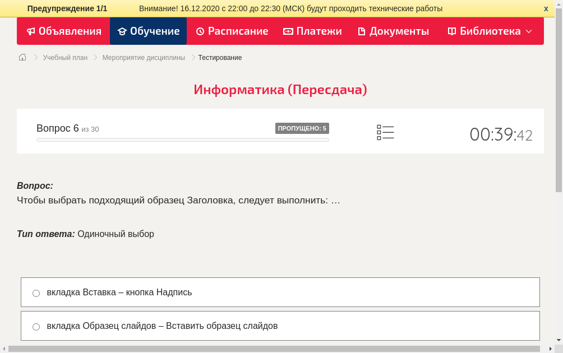Image resolution: width=563 pixels, height=353 pixels.
Task: Open the Учебный план breadcrumb link
Action: (65, 58)
